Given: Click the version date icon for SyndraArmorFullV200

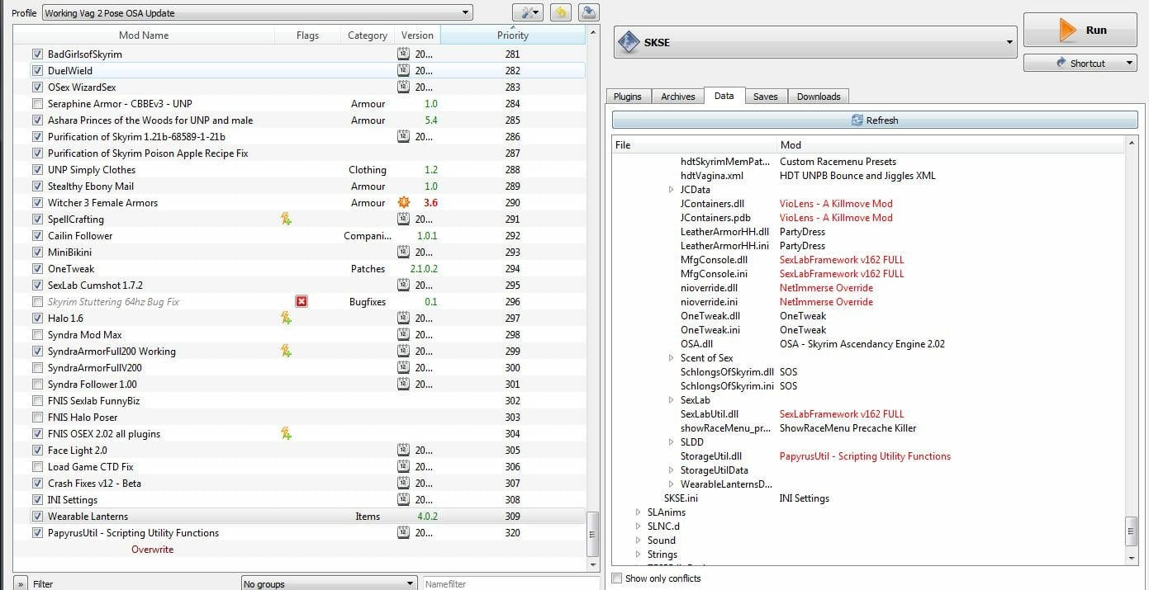Looking at the screenshot, I should point(403,367).
